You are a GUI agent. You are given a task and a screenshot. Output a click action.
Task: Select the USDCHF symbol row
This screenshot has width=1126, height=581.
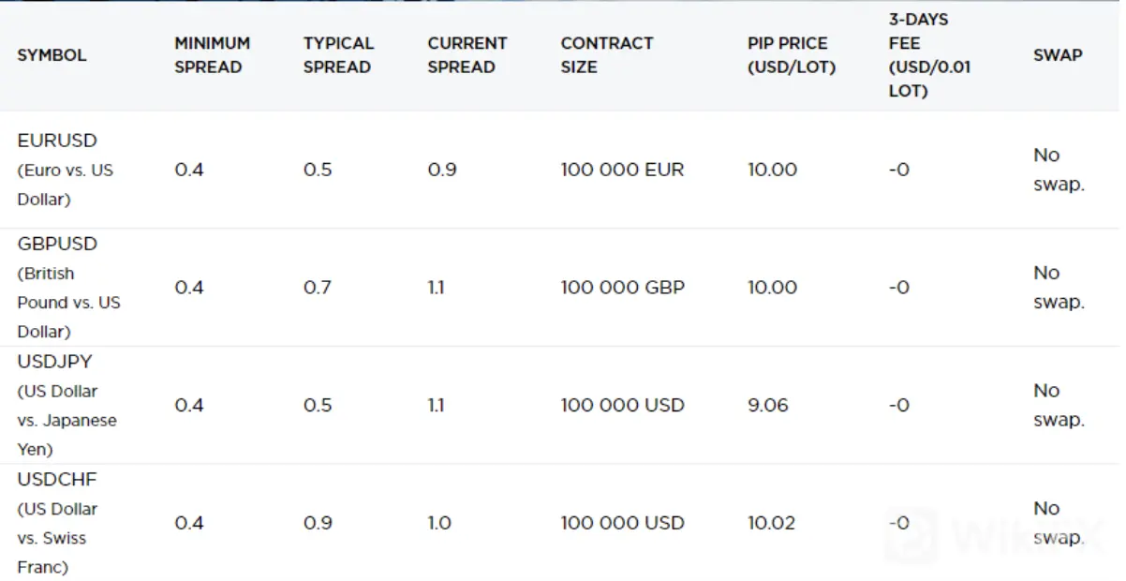pos(560,522)
